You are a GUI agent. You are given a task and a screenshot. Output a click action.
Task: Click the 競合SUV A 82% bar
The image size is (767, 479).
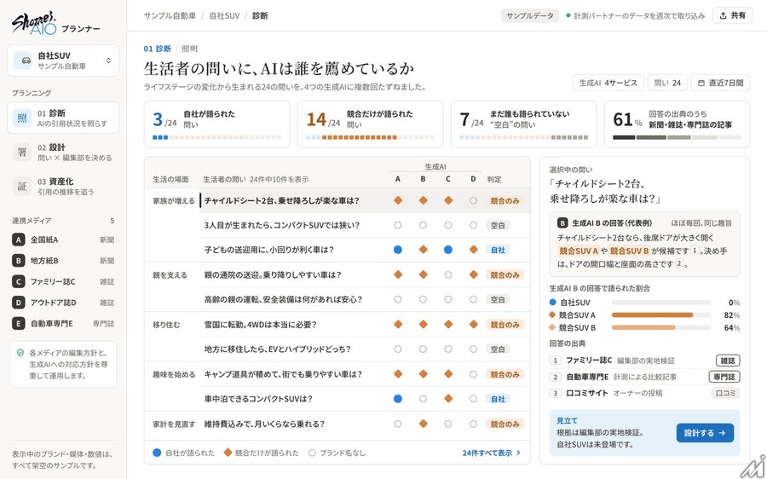click(x=660, y=315)
